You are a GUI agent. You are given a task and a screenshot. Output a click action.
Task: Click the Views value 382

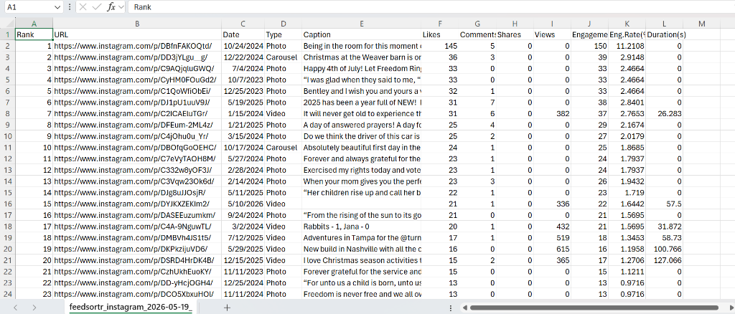[552, 113]
